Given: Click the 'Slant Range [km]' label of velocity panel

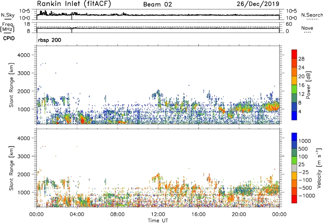Looking at the screenshot, I should tap(12, 168).
